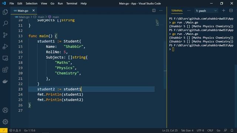Click the editor minimap

coord(157,23)
